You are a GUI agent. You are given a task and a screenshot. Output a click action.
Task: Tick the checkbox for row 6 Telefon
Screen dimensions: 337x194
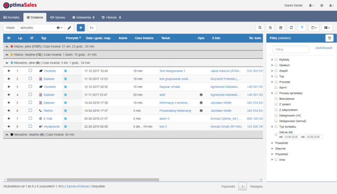(x=30, y=110)
